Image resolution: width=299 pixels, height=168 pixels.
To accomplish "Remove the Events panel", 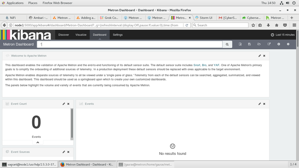I will click(x=264, y=104).
